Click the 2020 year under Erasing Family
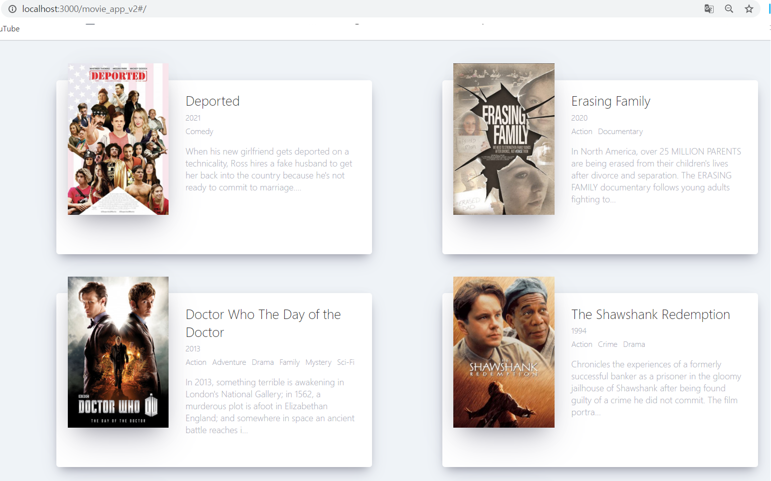 579,118
